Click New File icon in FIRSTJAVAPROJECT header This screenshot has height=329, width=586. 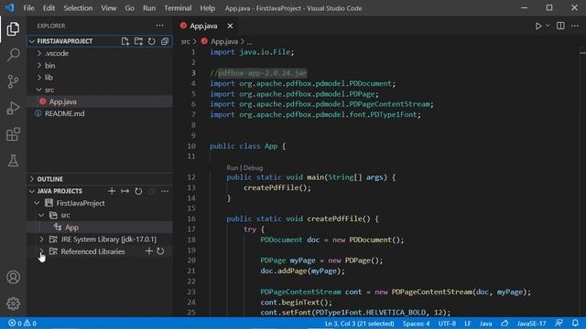click(x=125, y=41)
